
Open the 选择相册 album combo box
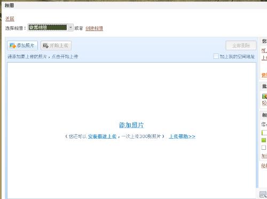(x=50, y=27)
